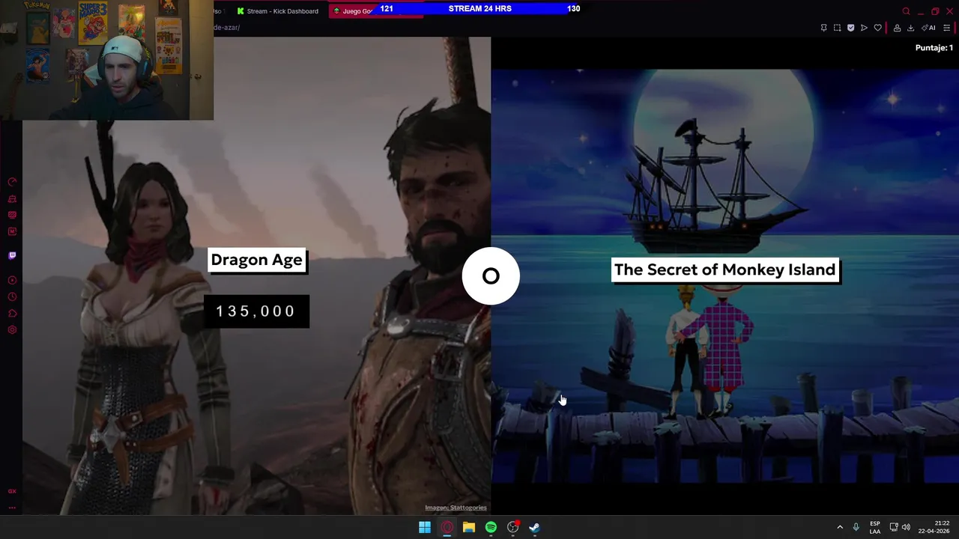
Task: Choose The Secret of Monkey Island
Action: pos(724,270)
